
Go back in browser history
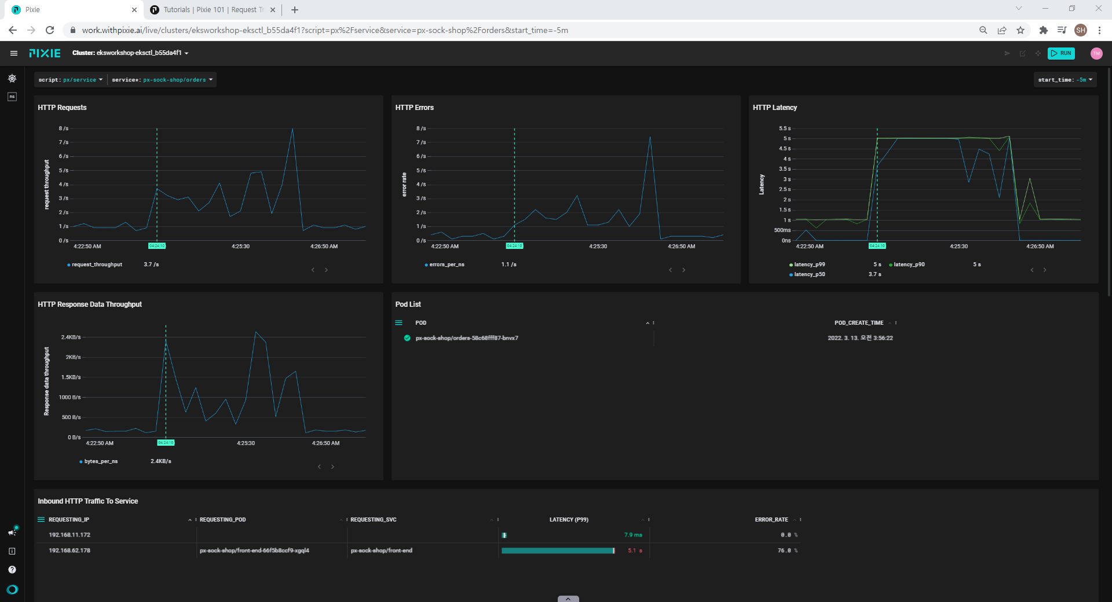[13, 30]
